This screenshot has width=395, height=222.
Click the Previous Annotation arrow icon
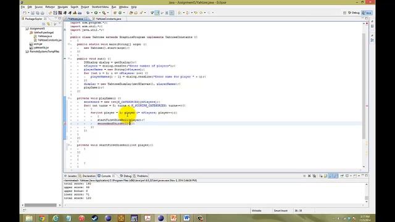click(188, 12)
